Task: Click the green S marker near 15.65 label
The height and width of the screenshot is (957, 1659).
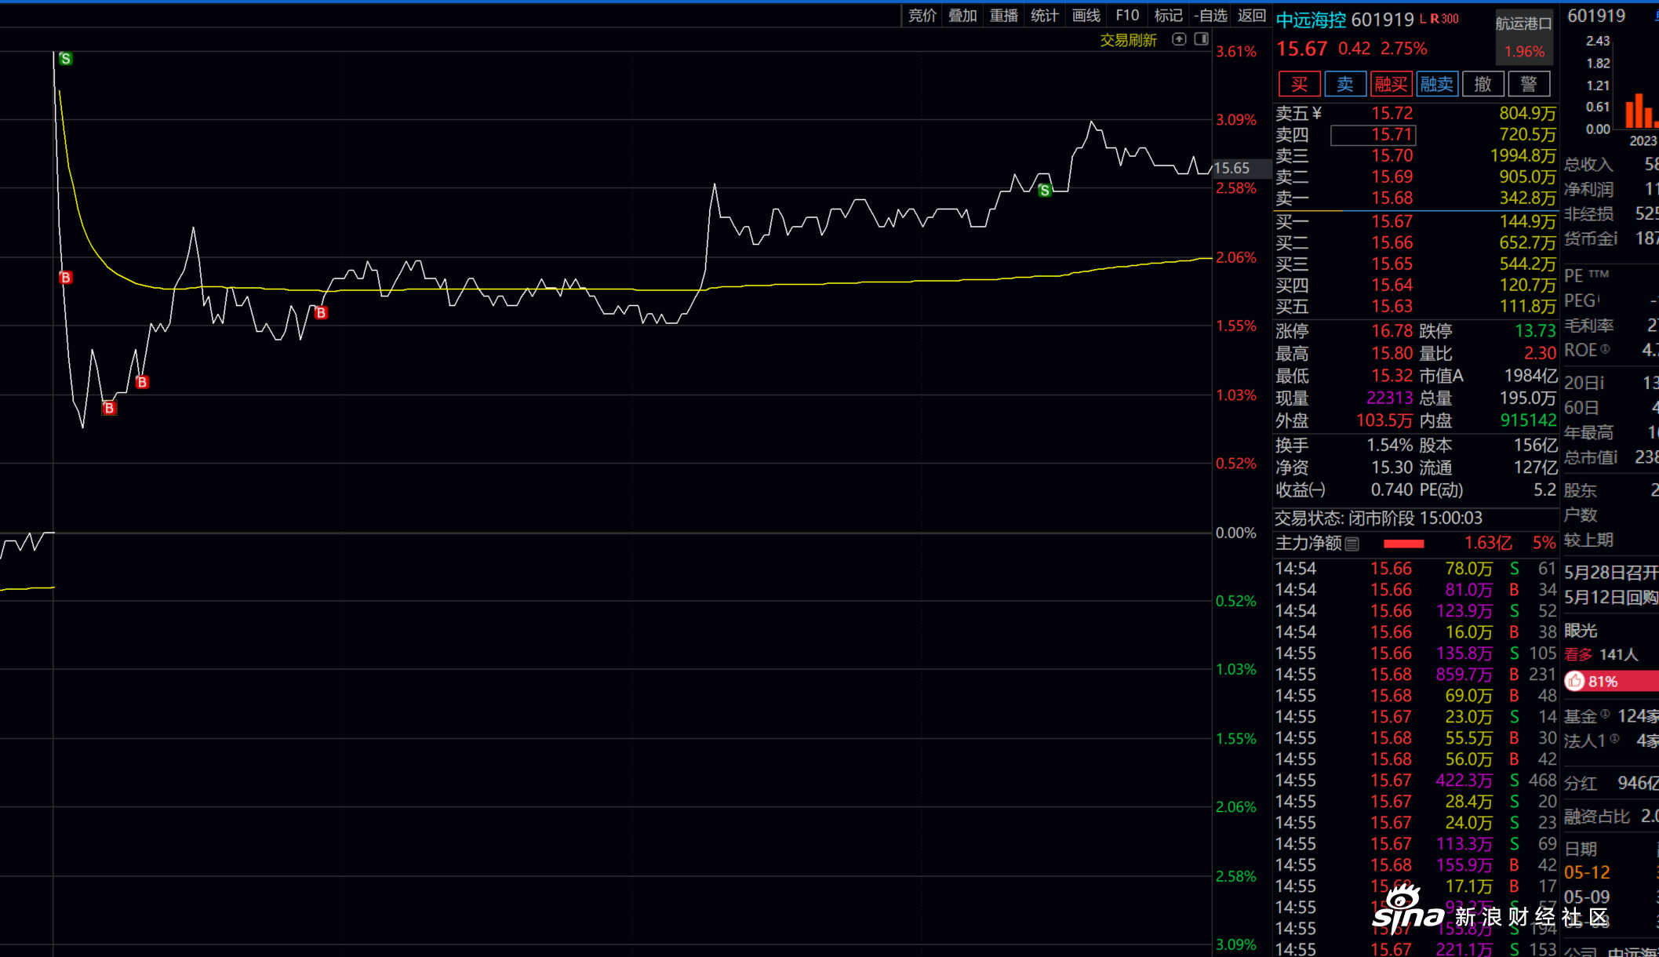Action: [1044, 191]
